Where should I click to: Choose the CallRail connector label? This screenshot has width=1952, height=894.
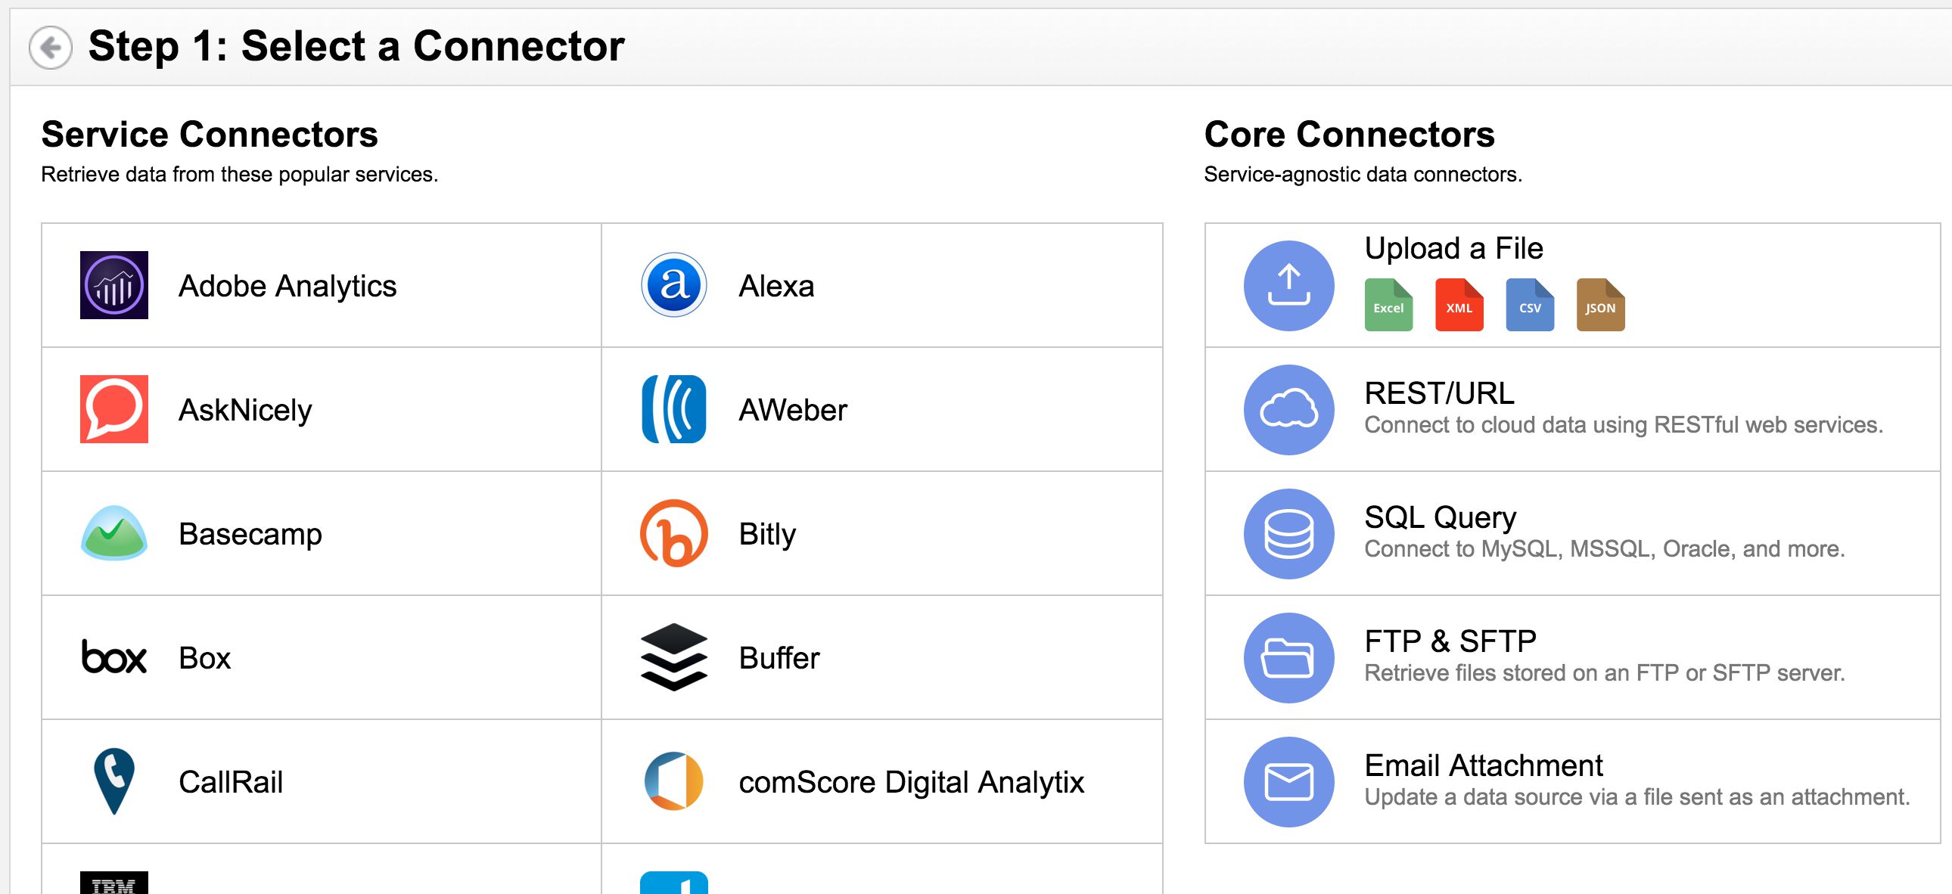point(230,782)
